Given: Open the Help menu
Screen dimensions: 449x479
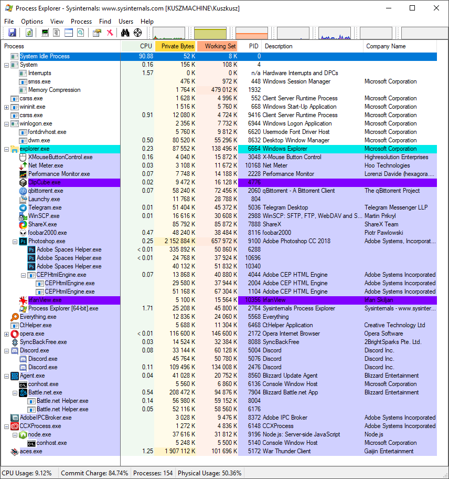Looking at the screenshot, I should point(147,22).
